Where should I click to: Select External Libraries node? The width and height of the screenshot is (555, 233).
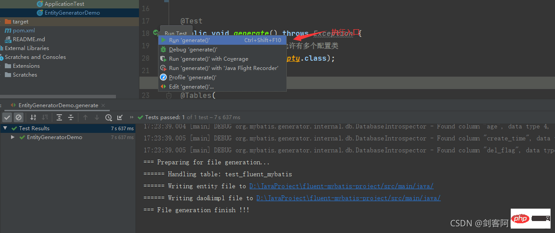click(x=27, y=48)
